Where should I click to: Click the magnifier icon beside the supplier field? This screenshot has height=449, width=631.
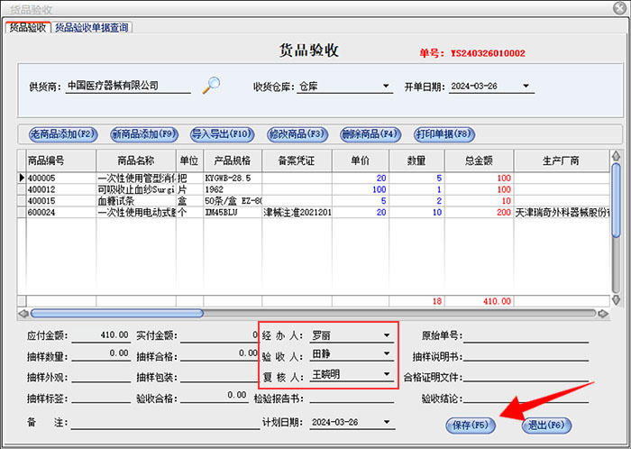pyautogui.click(x=211, y=86)
